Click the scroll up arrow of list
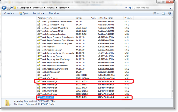The width and height of the screenshot is (178, 112). click(x=172, y=18)
